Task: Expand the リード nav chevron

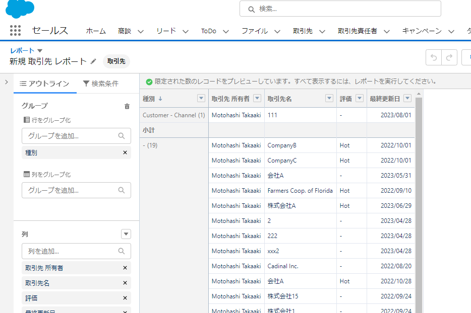Action: pos(186,32)
